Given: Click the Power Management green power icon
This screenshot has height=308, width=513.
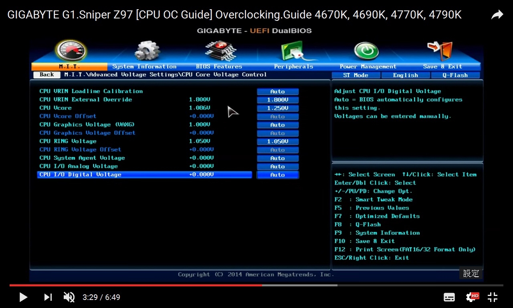Looking at the screenshot, I should [367, 52].
